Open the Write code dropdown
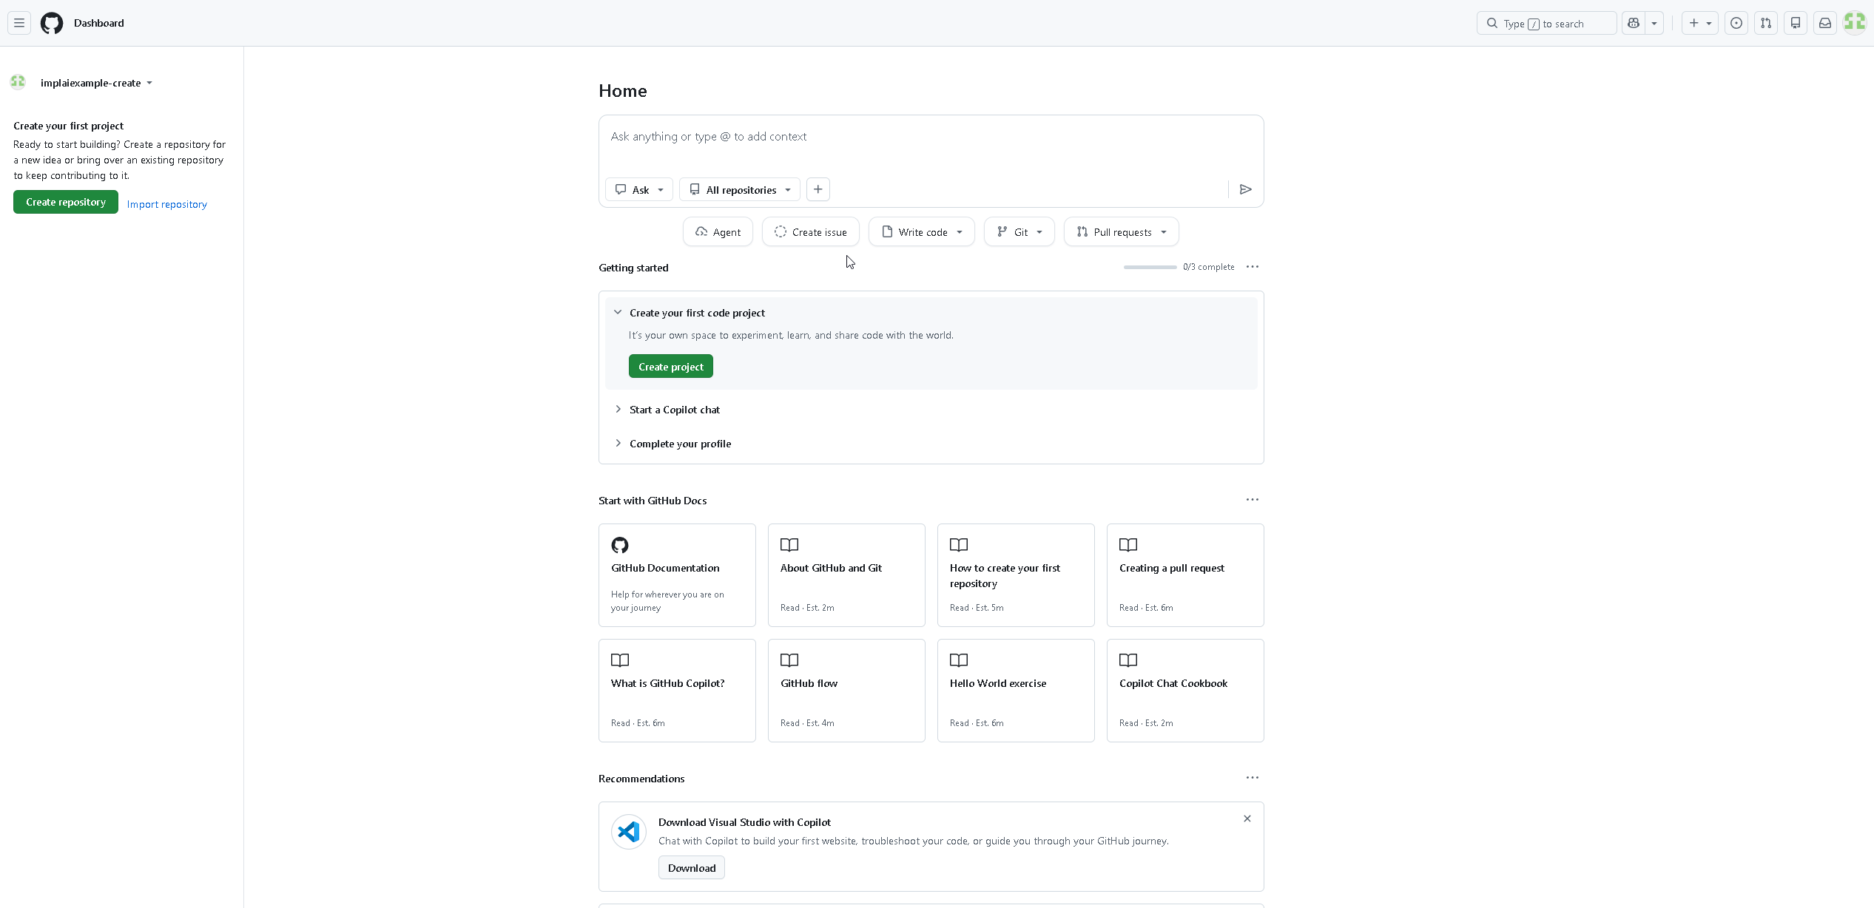Viewport: 1874px width, 908px height. (x=922, y=231)
